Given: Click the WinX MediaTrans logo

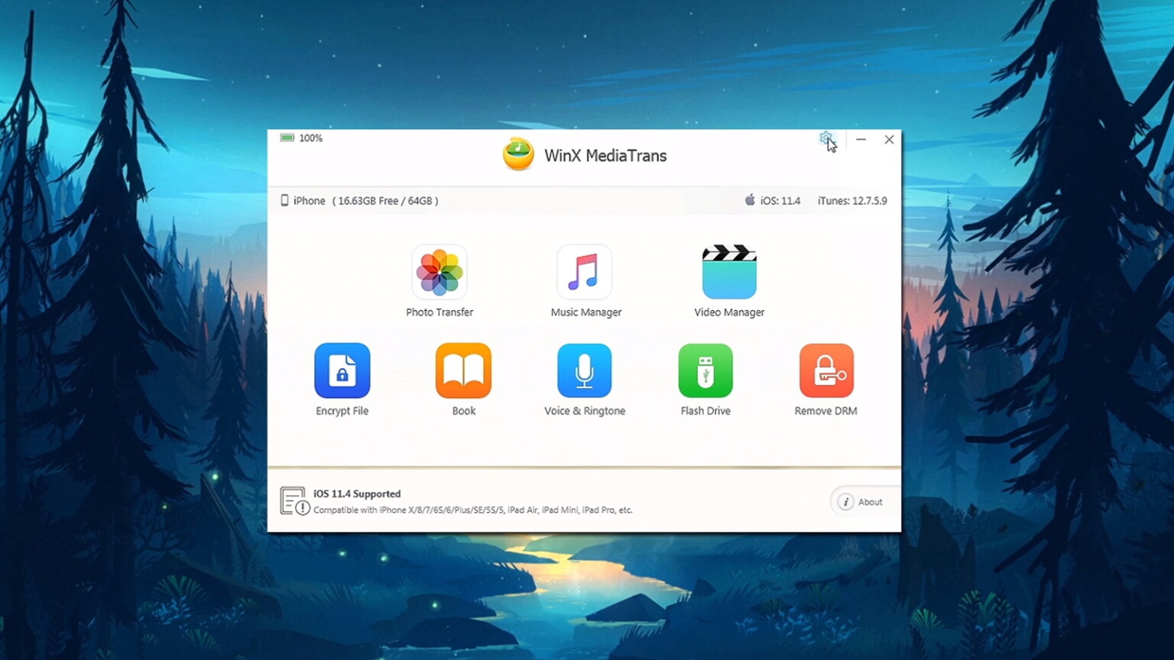Looking at the screenshot, I should tap(518, 154).
